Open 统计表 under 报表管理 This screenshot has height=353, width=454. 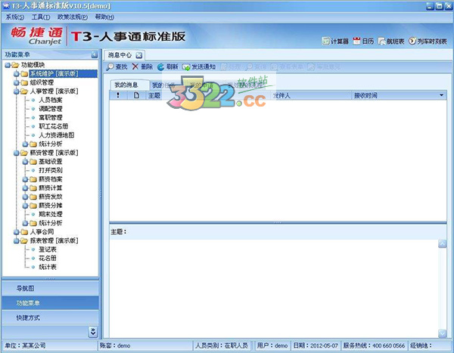tap(48, 267)
